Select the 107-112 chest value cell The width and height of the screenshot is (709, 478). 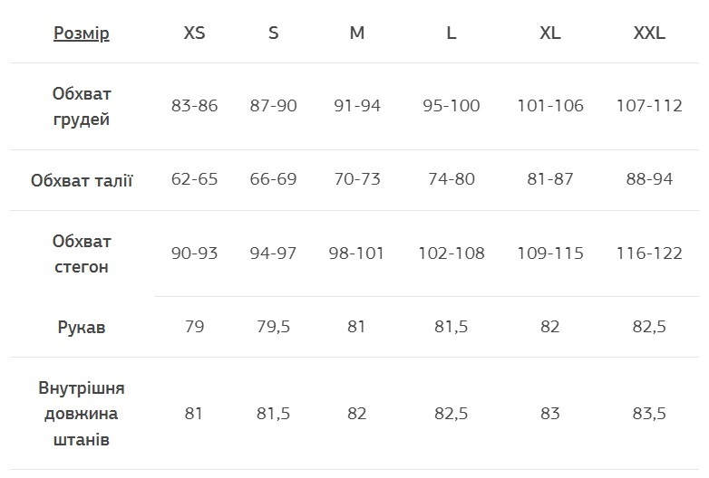point(649,106)
